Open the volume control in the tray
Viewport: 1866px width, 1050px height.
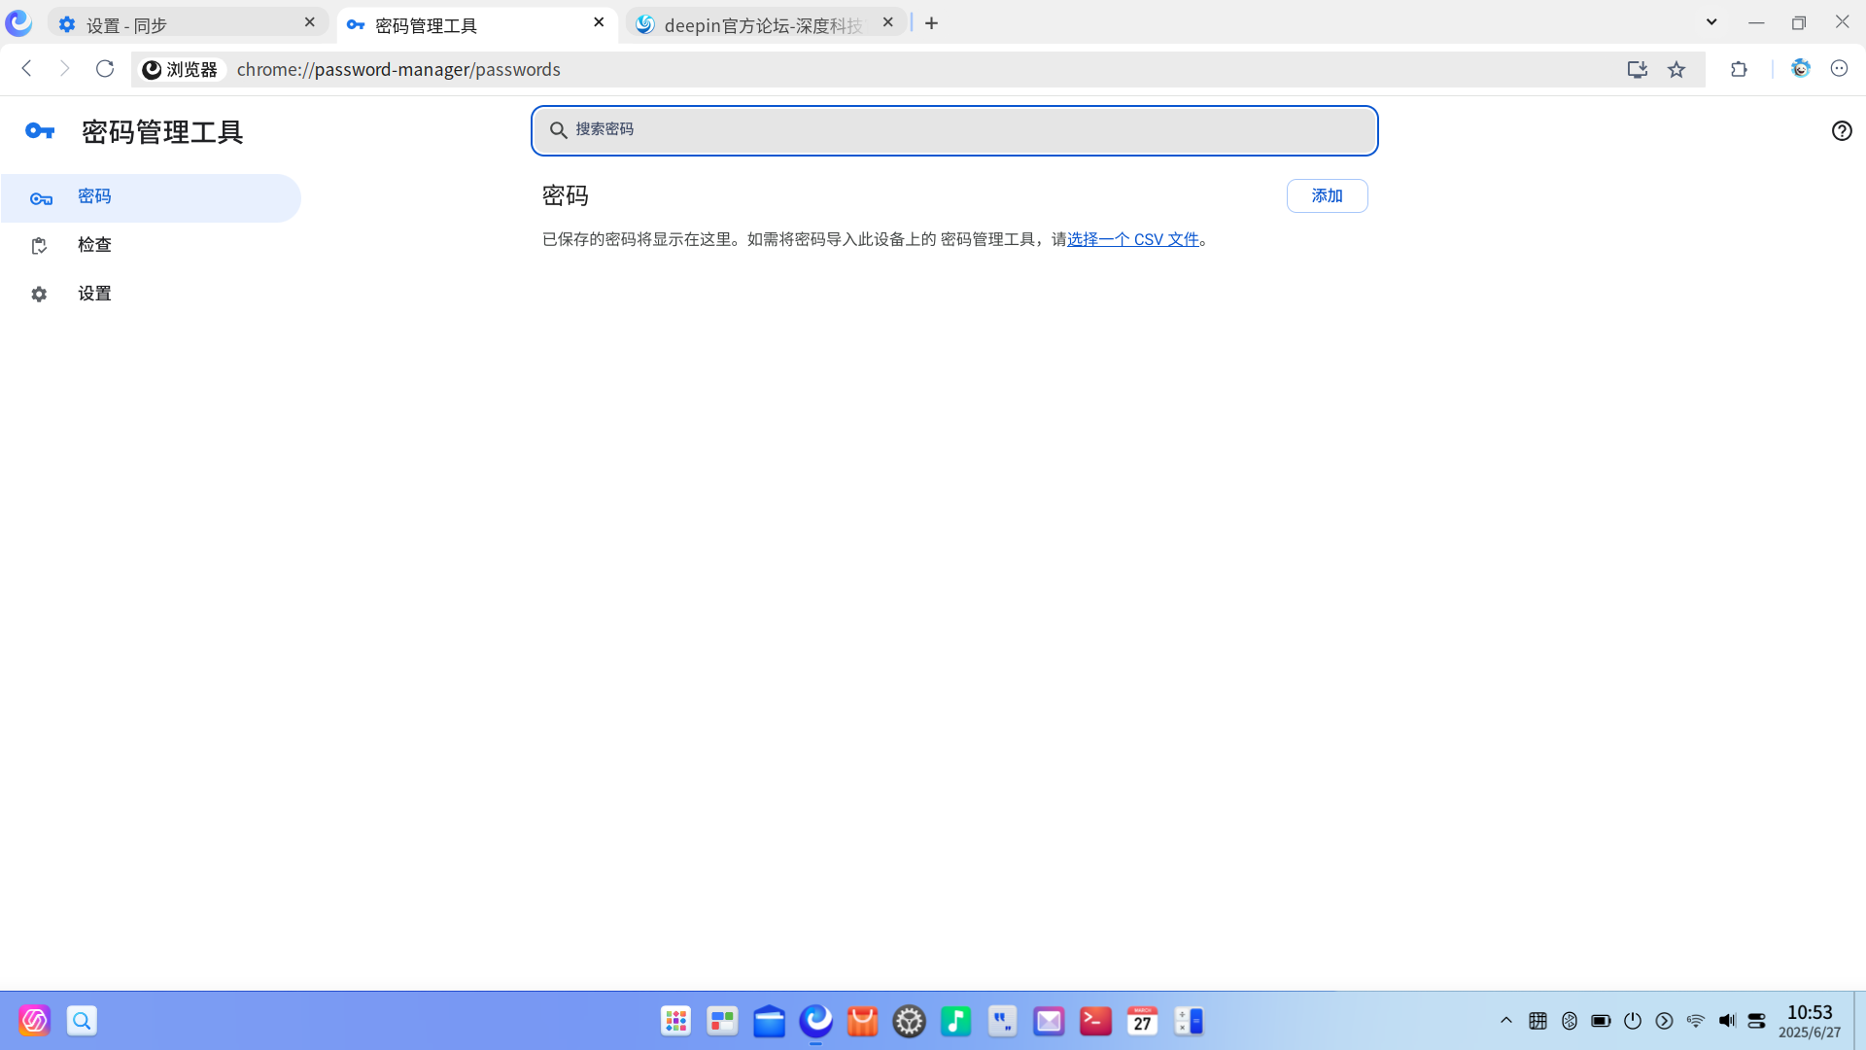coord(1726,1021)
